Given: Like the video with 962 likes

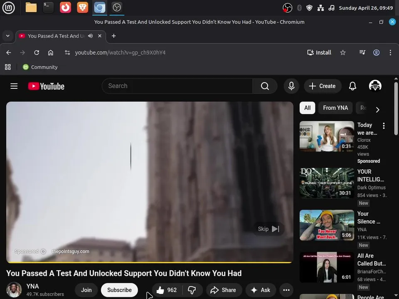Looking at the screenshot, I should pyautogui.click(x=167, y=290).
